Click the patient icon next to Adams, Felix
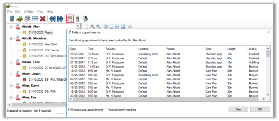The height and width of the screenshot is (121, 279). [18, 62]
